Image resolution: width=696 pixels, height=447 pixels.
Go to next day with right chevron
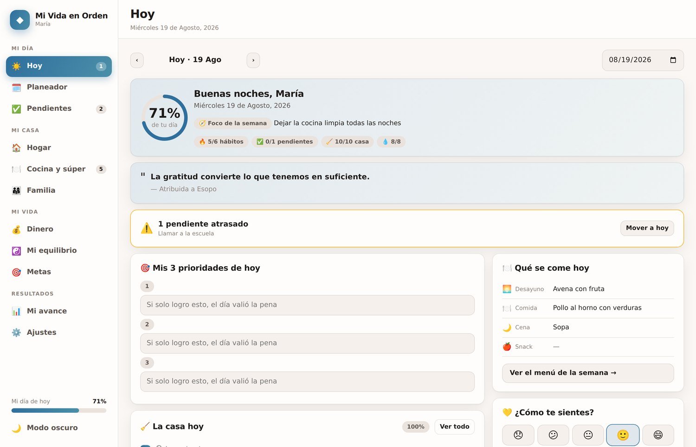tap(253, 60)
